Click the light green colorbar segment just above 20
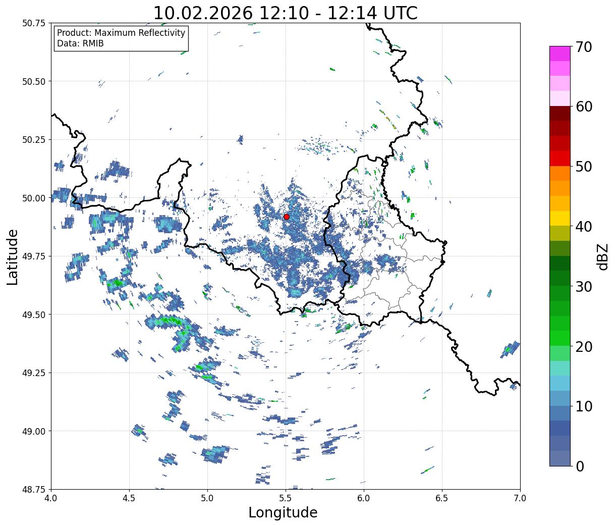This screenshot has height=525, width=615. point(560,339)
